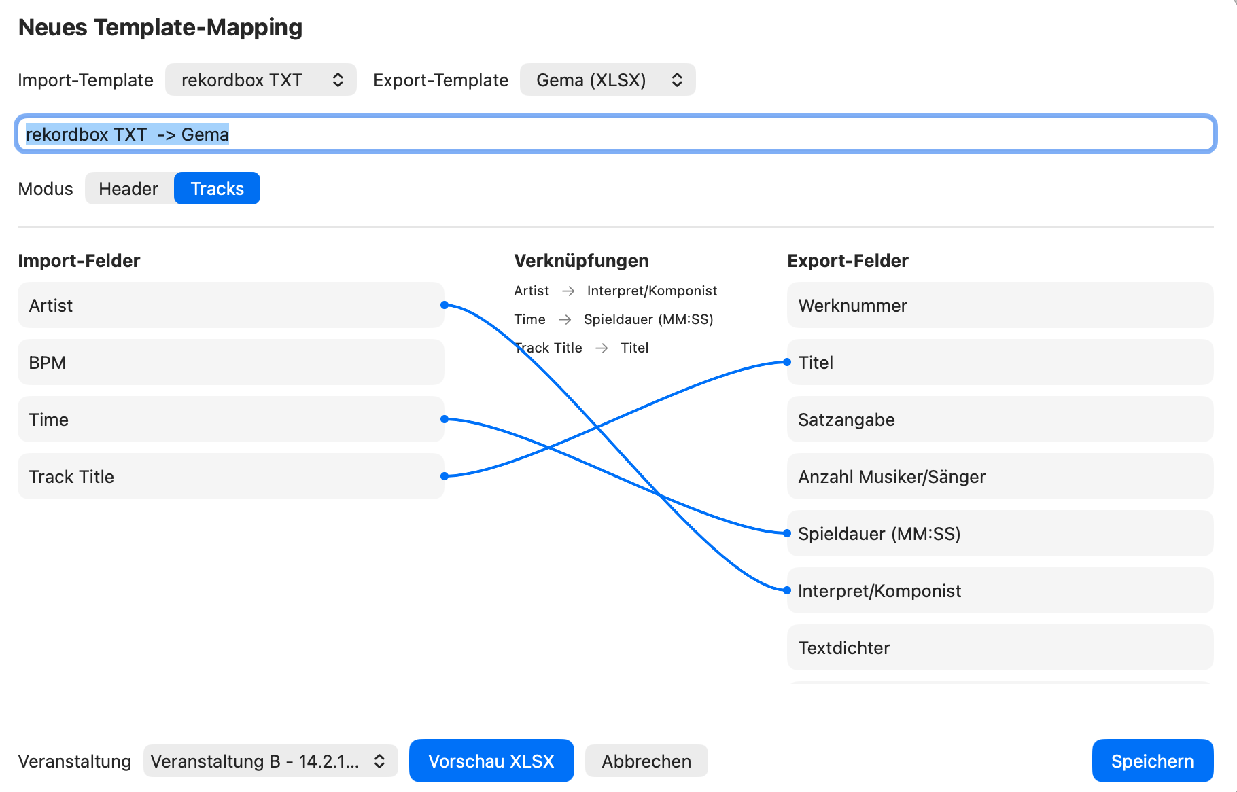Open the Import-Template dropdown

pyautogui.click(x=261, y=79)
